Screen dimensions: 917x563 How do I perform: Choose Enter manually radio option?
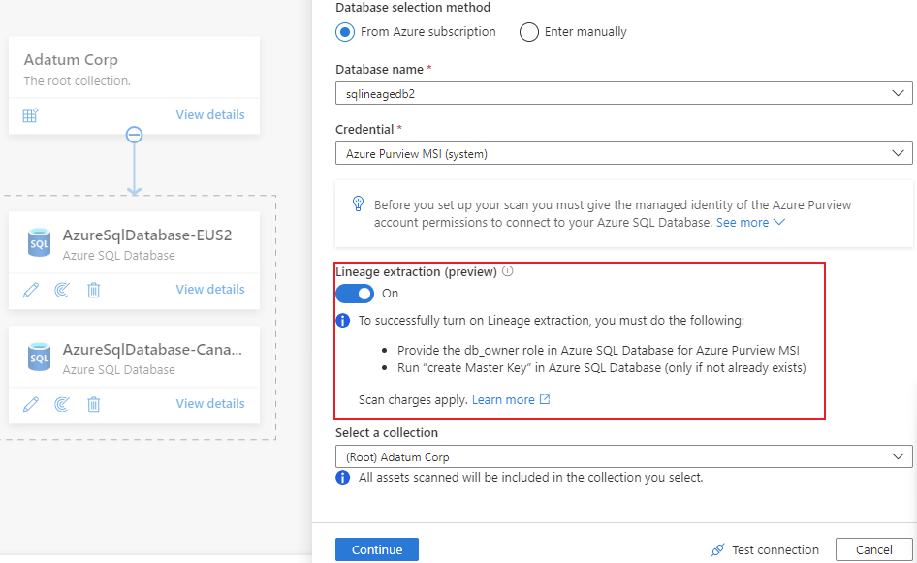(x=529, y=32)
